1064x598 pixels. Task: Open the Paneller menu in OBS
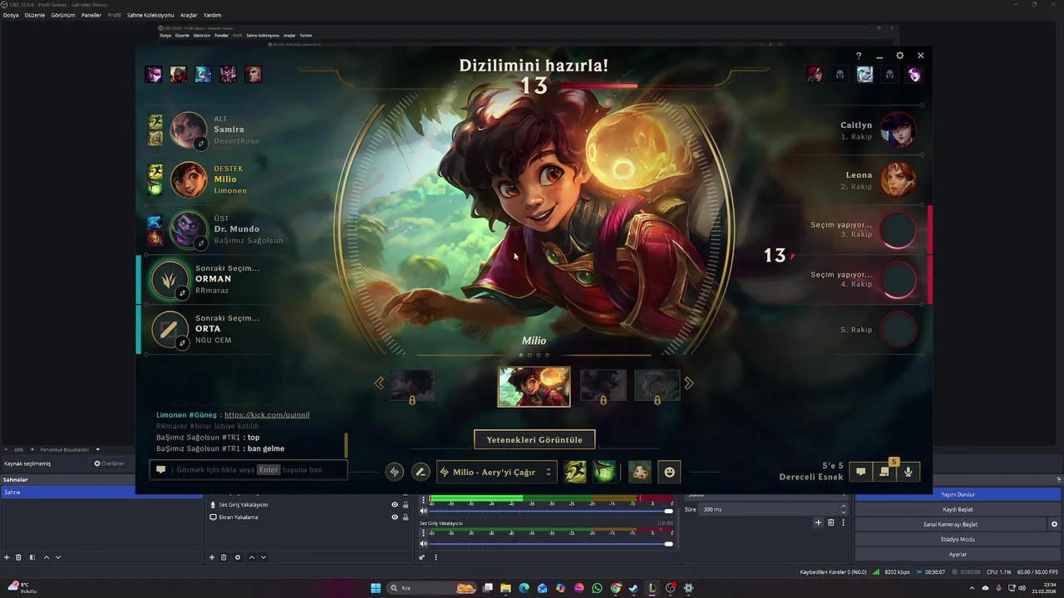click(x=91, y=15)
